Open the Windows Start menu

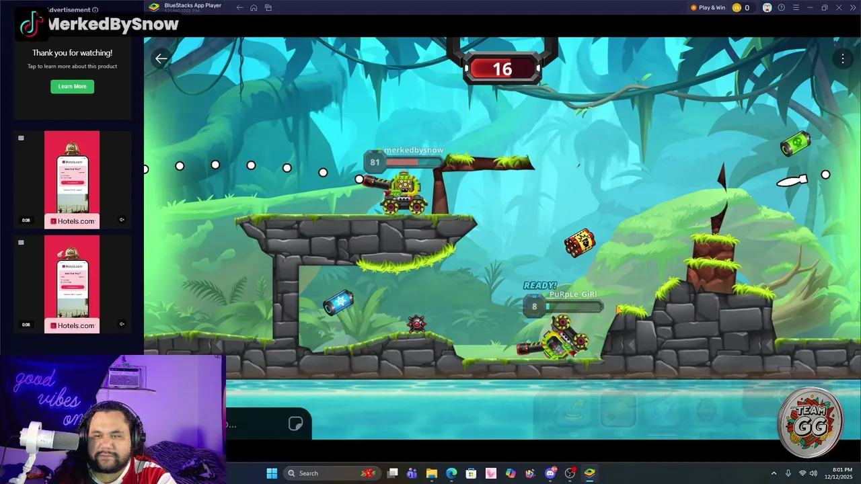[x=272, y=473]
